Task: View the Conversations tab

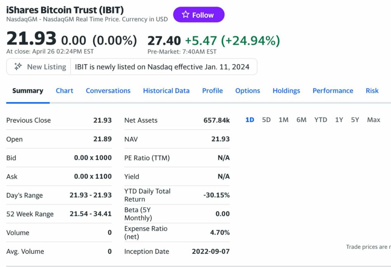Action: 108,91
